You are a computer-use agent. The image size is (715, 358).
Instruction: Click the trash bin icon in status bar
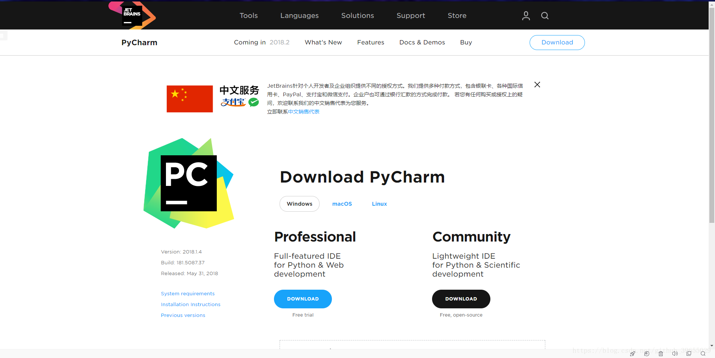pyautogui.click(x=661, y=354)
